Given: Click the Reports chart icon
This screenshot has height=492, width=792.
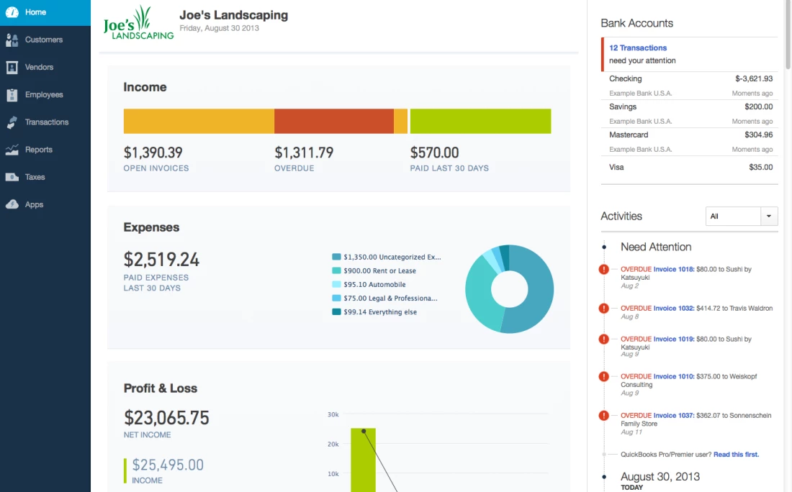Looking at the screenshot, I should coord(12,150).
